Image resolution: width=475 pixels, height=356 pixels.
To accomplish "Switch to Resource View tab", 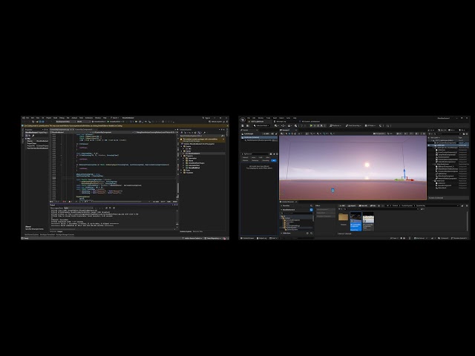I will [x=198, y=231].
